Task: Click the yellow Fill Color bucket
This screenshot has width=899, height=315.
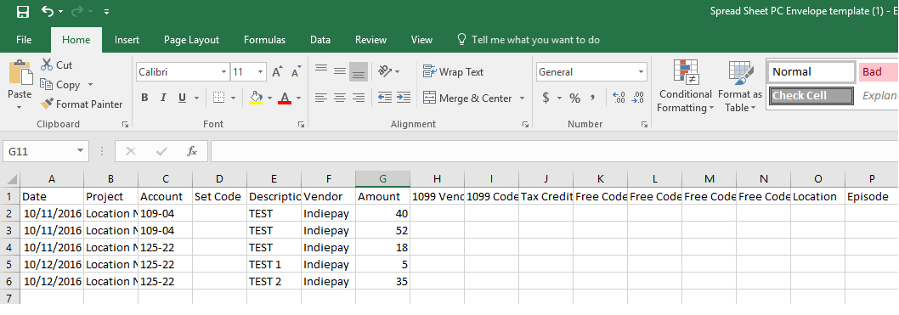Action: (256, 98)
